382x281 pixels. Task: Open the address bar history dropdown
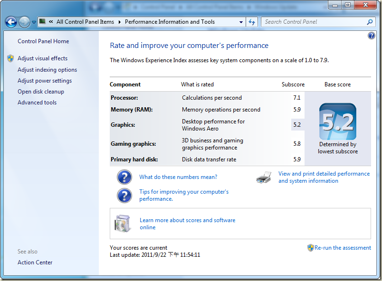(x=241, y=22)
